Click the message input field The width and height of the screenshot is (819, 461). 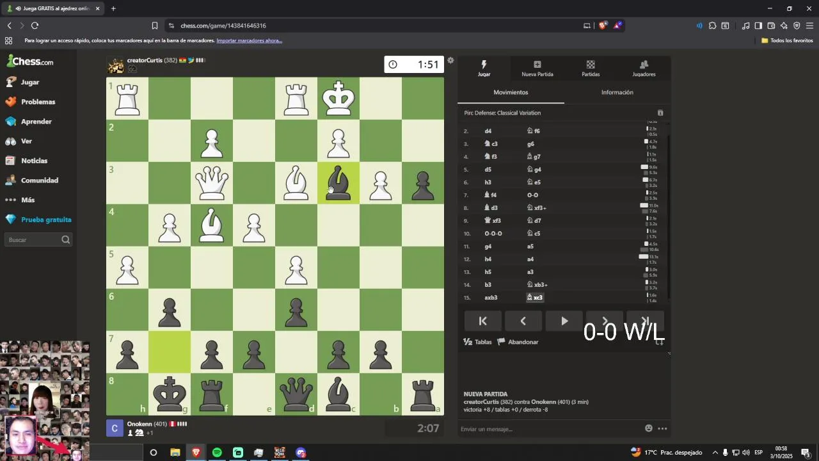tap(550, 429)
